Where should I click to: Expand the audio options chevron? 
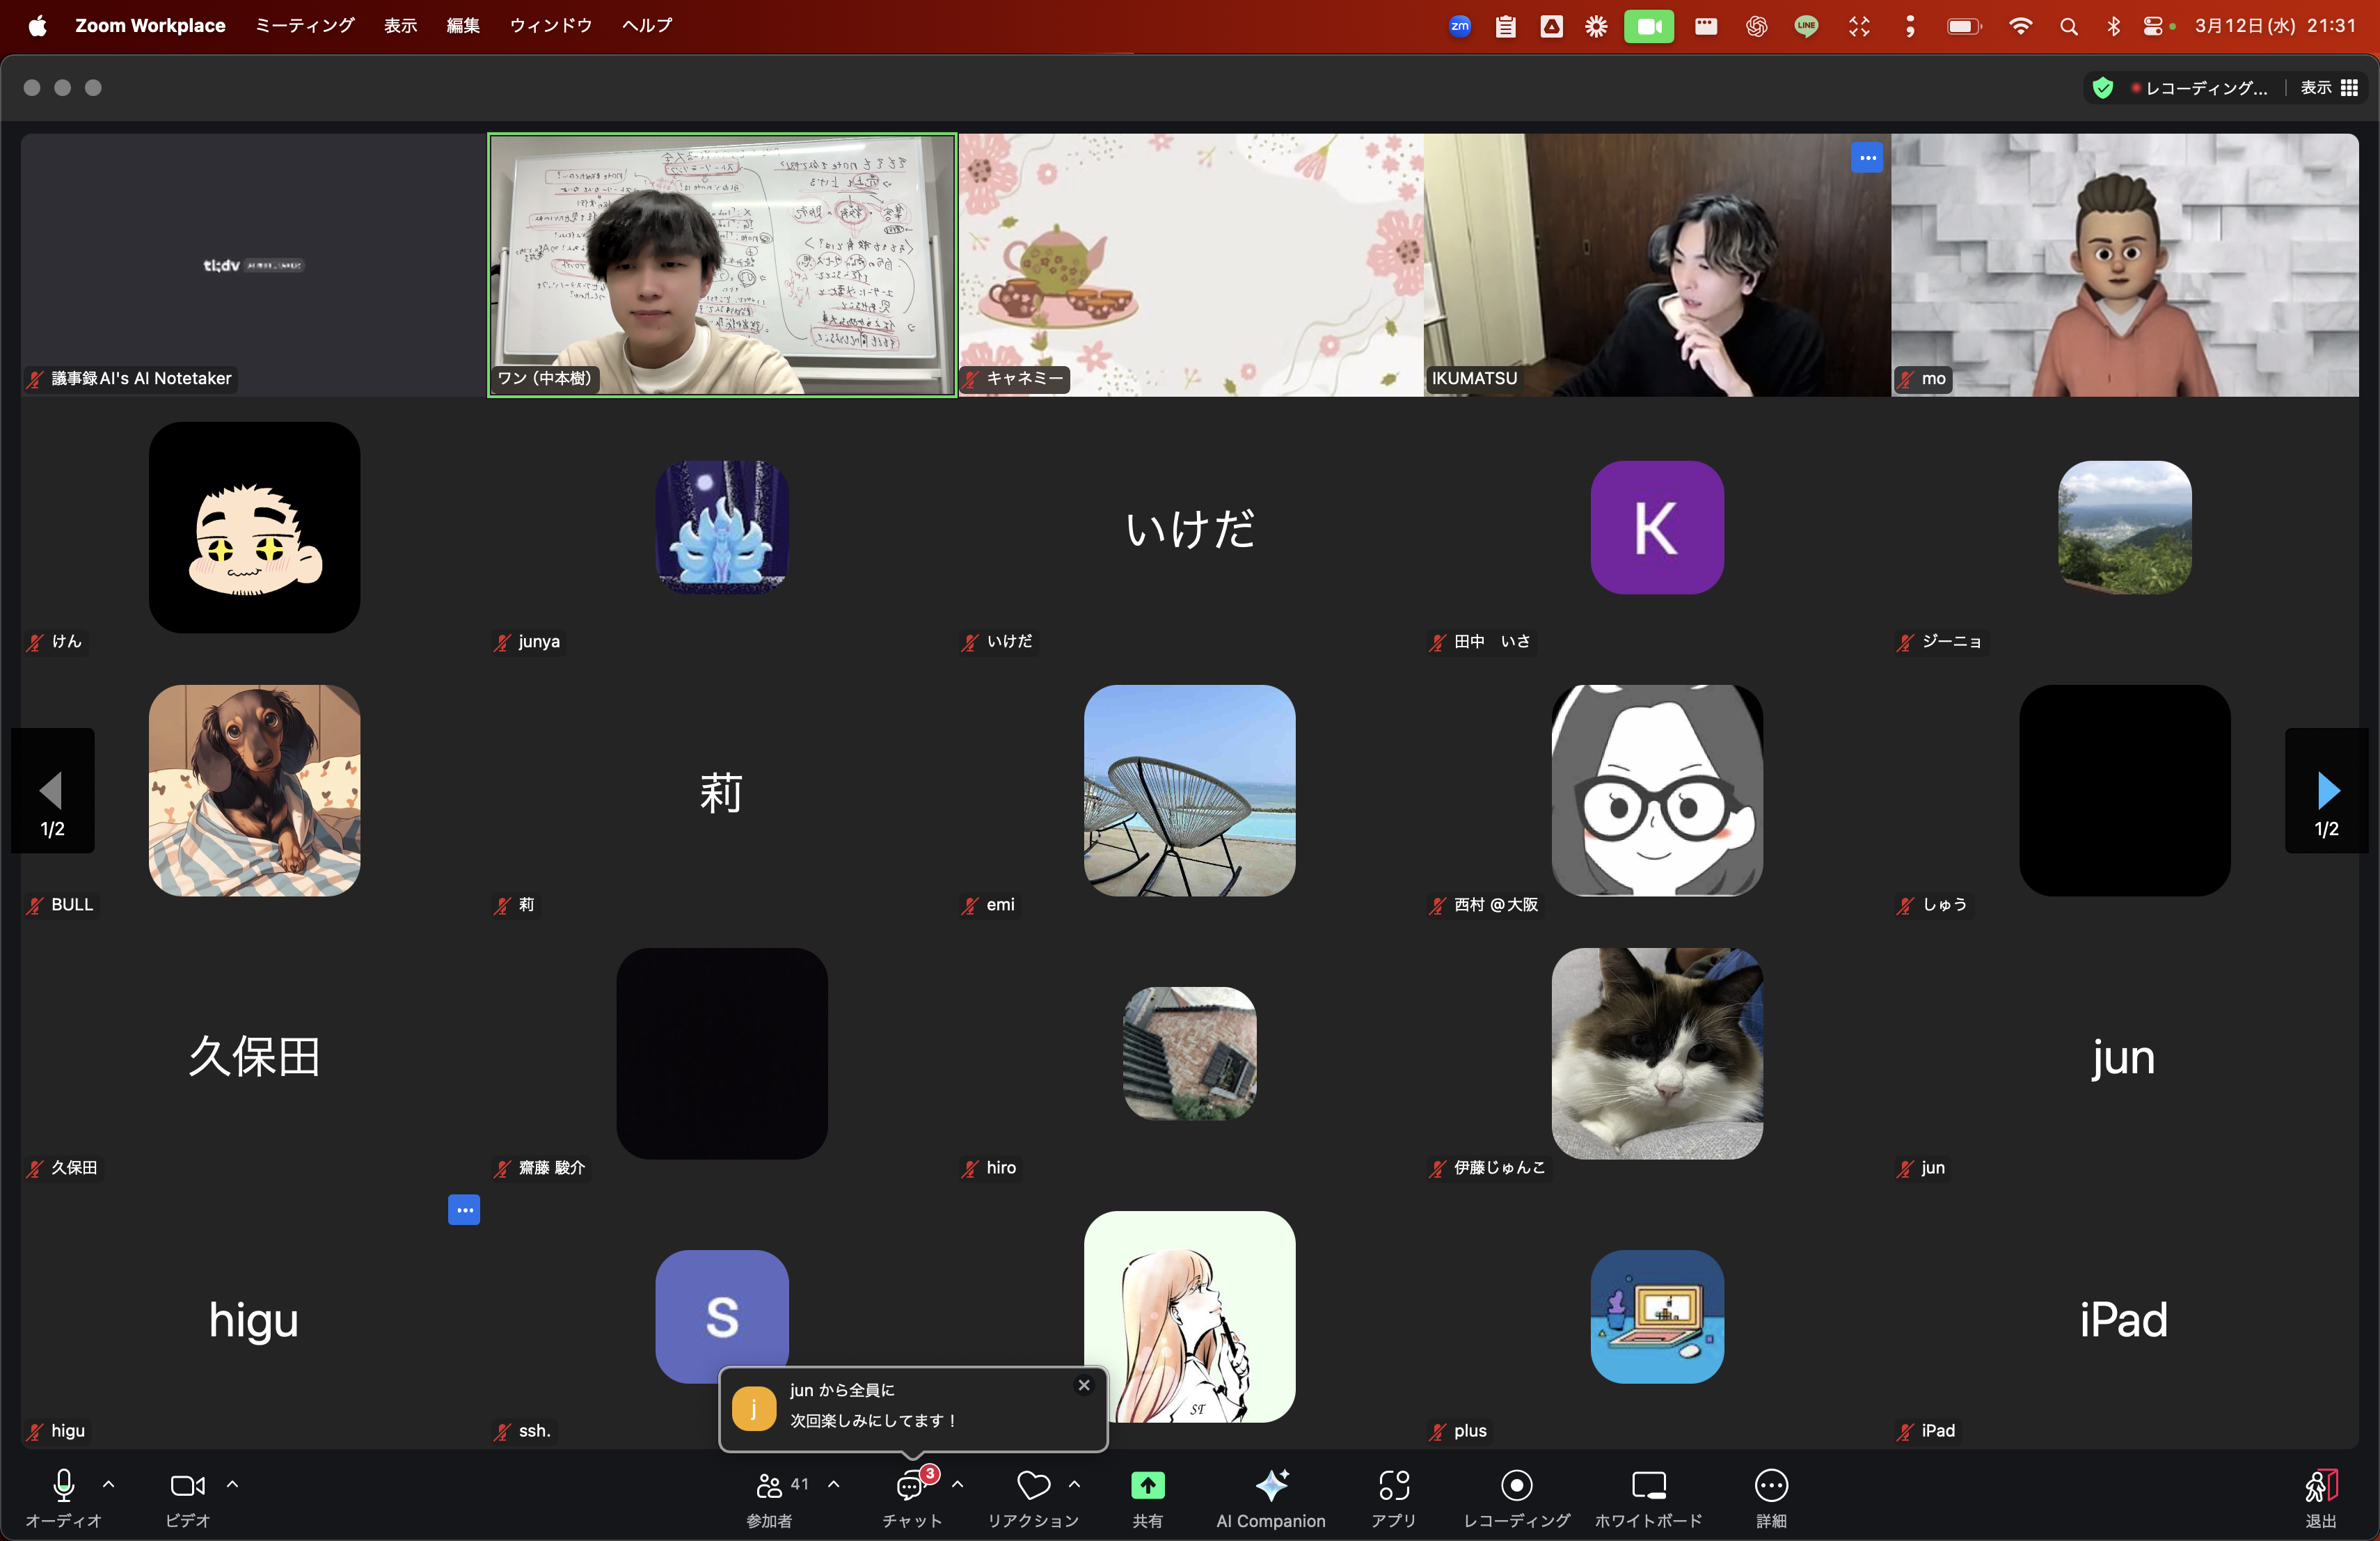click(x=109, y=1485)
